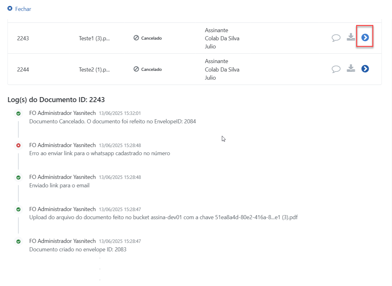Click green check icon for Documento Cancelado log
This screenshot has height=286, width=392.
point(18,113)
